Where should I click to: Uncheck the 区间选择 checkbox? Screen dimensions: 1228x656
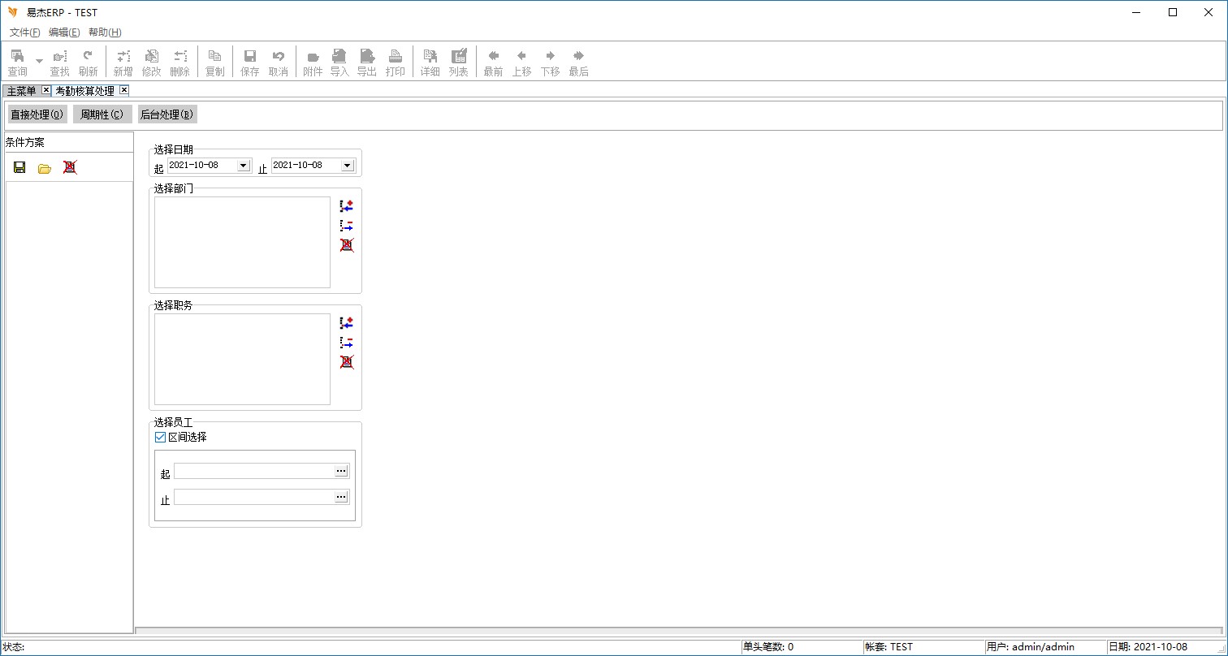(x=160, y=437)
